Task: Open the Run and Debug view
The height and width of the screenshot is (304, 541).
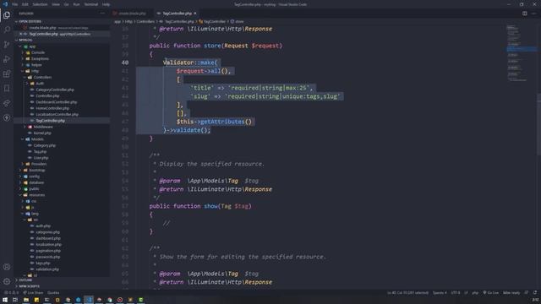Action: point(7,59)
